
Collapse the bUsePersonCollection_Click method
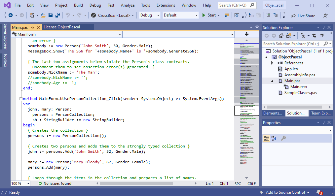[20, 99]
